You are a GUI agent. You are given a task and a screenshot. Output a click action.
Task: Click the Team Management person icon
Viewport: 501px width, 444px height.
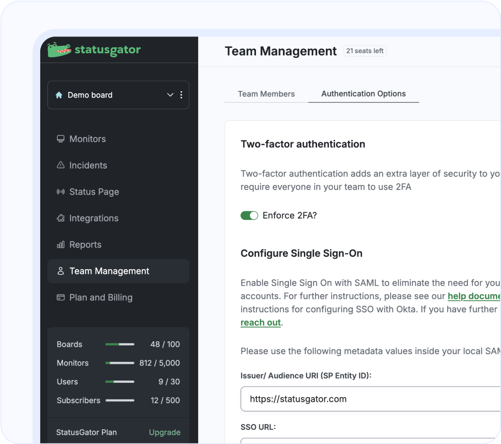pyautogui.click(x=60, y=271)
